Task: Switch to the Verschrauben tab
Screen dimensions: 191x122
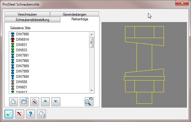Action: (x=27, y=14)
